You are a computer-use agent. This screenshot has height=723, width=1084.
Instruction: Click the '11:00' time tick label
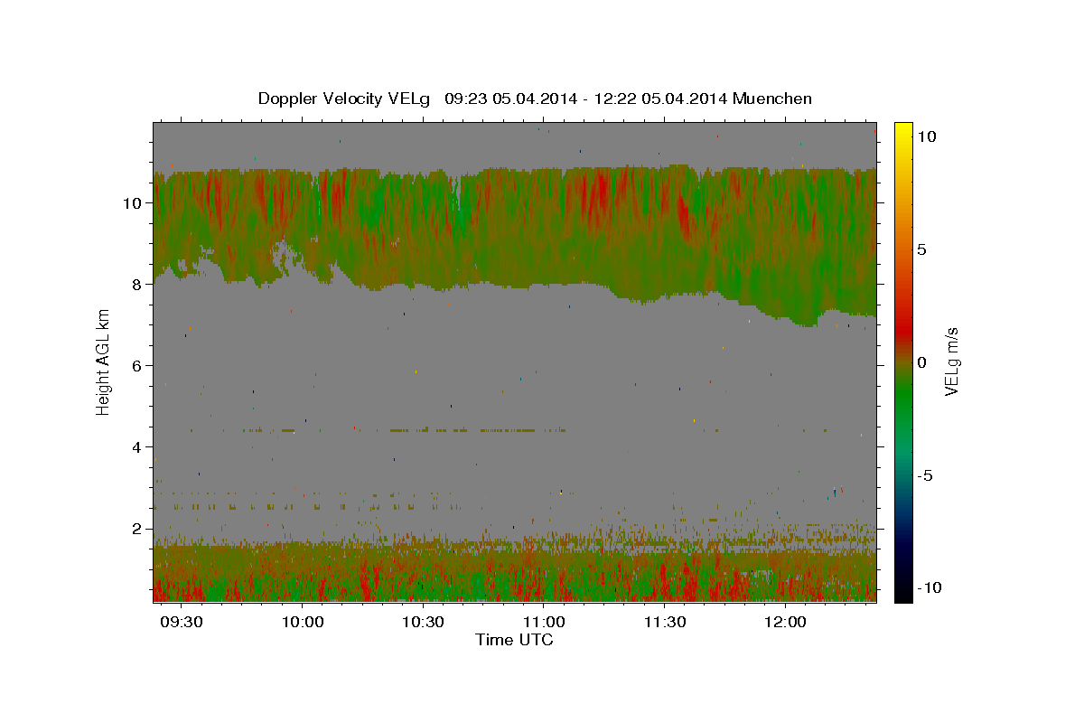click(545, 623)
